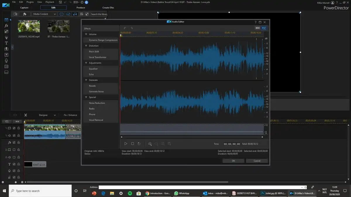Disable video track 1 checkbox
The image size is (351, 197).
(14, 128)
